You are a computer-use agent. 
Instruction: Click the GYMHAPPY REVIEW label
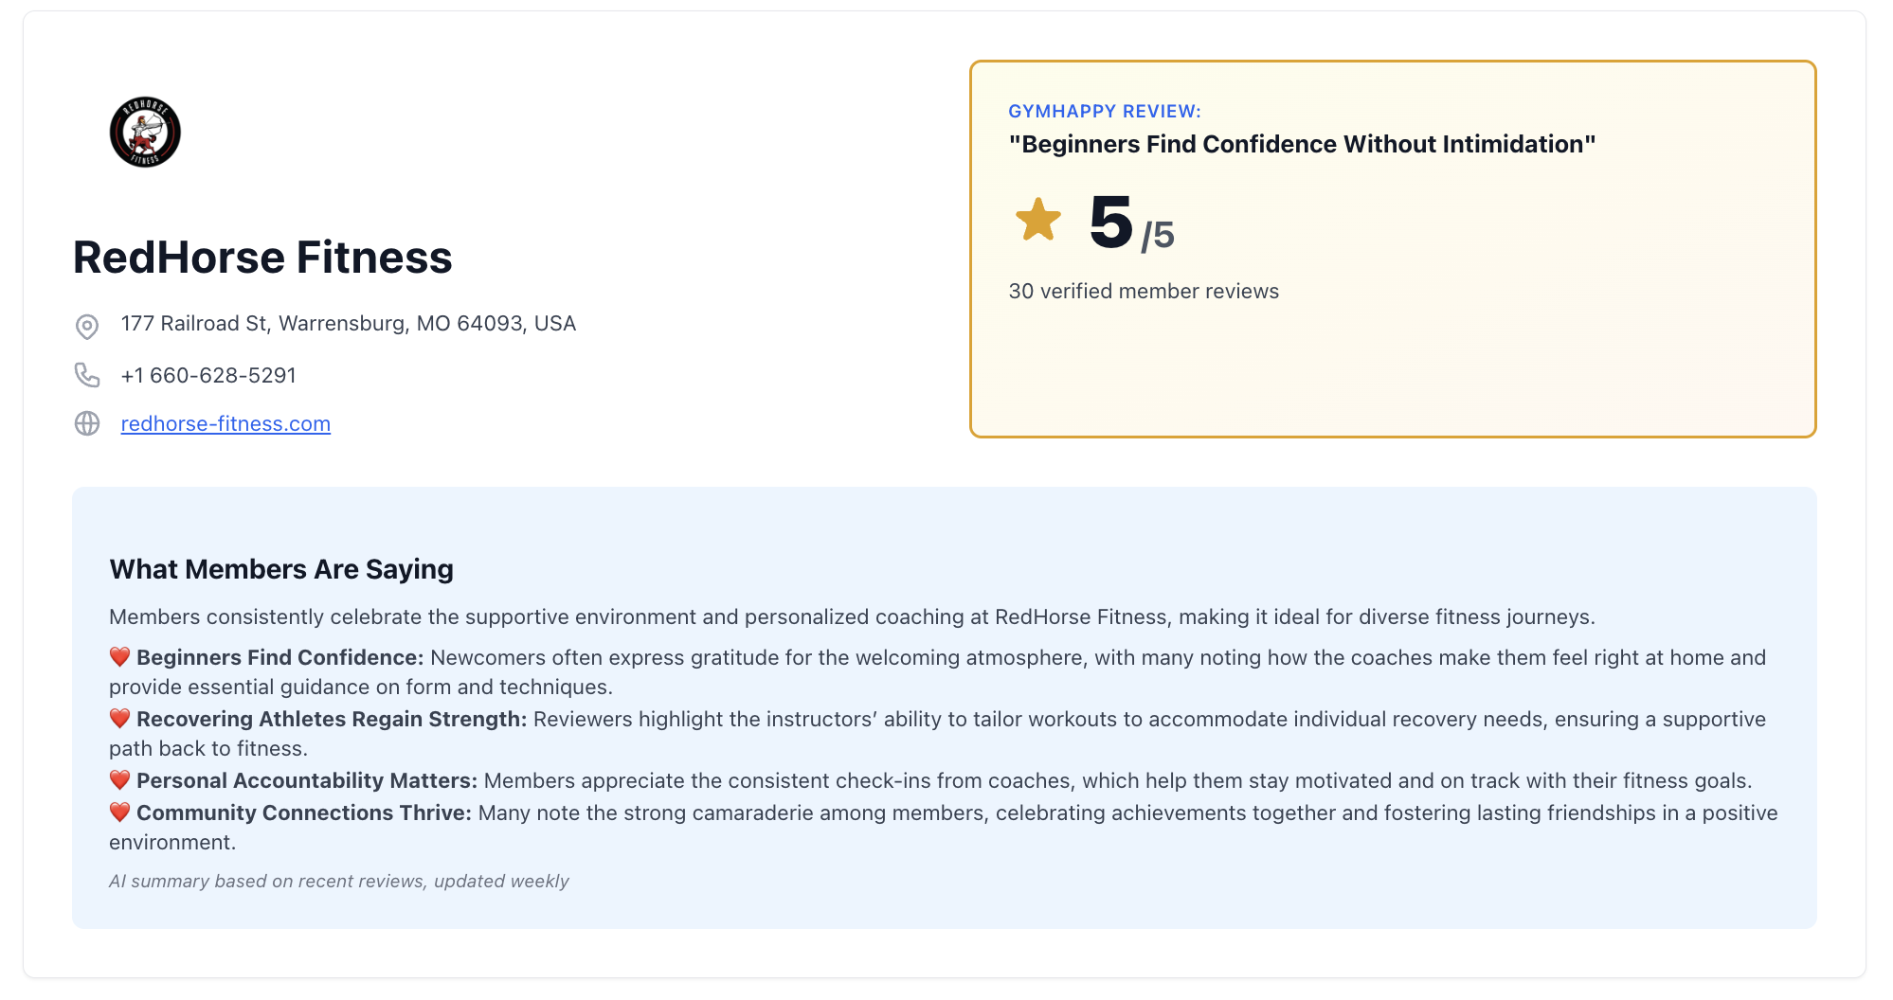point(1104,112)
